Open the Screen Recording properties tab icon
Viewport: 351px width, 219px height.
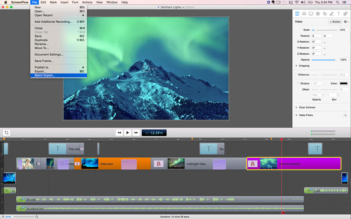(x=311, y=14)
